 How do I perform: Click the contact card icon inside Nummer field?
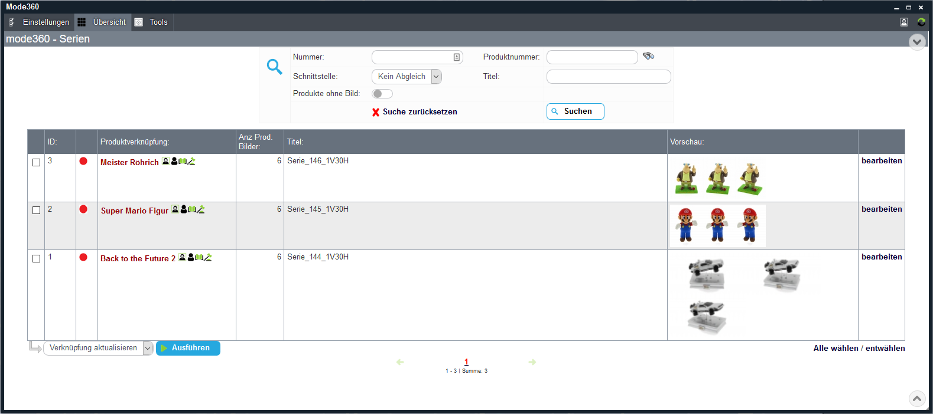click(x=457, y=57)
